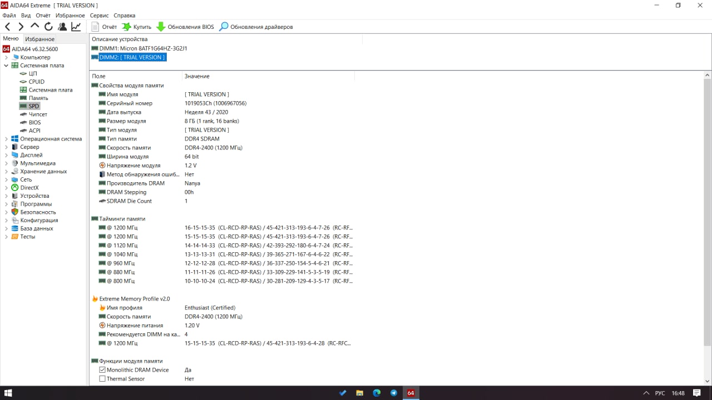Collapse the Системная плата tree node
The image size is (712, 400).
click(x=6, y=66)
